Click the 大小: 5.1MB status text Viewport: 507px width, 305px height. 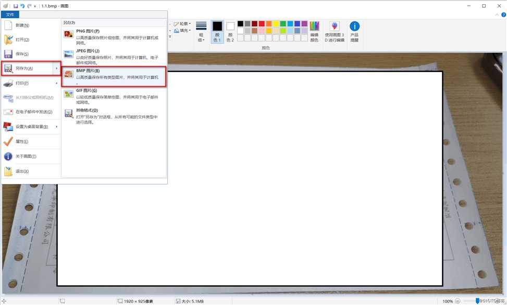coord(192,301)
